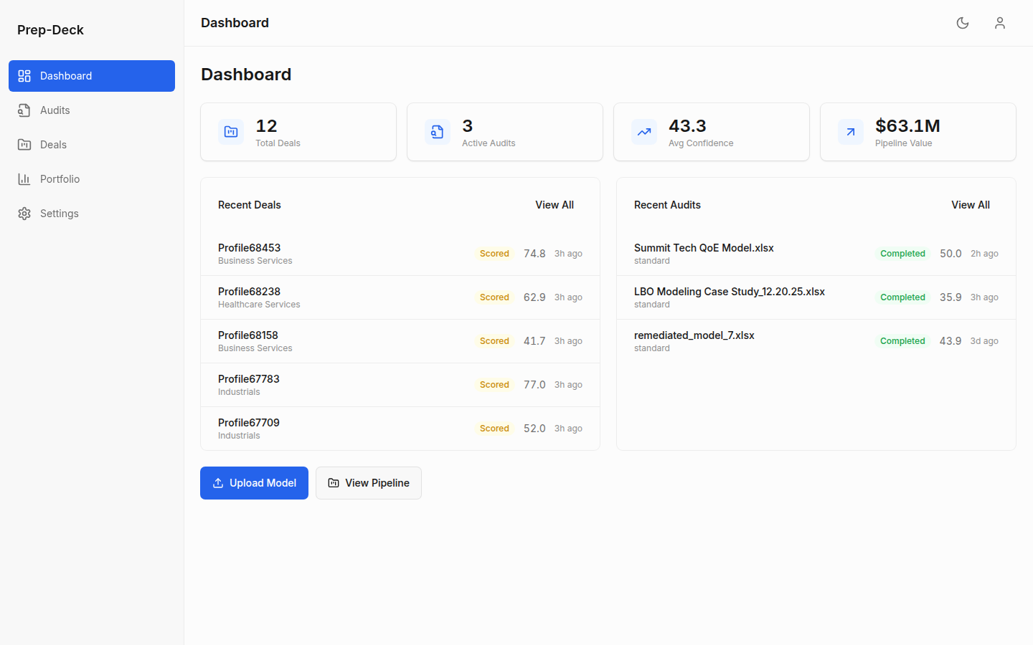The image size is (1033, 645).
Task: Click the View Pipeline button
Action: tap(369, 483)
